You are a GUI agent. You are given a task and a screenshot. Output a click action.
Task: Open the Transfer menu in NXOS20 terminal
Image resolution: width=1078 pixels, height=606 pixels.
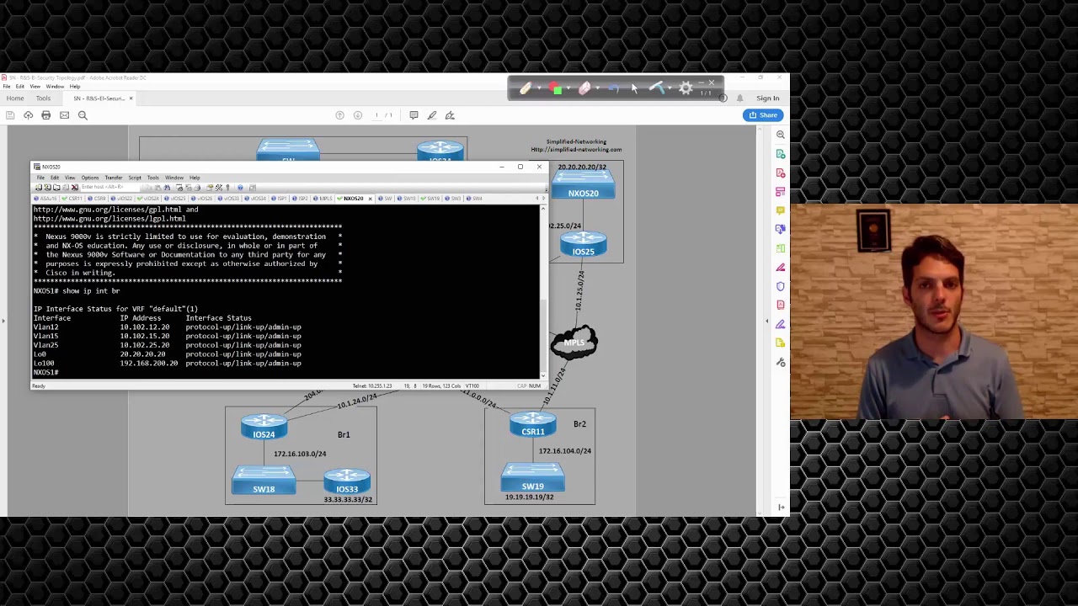(113, 178)
